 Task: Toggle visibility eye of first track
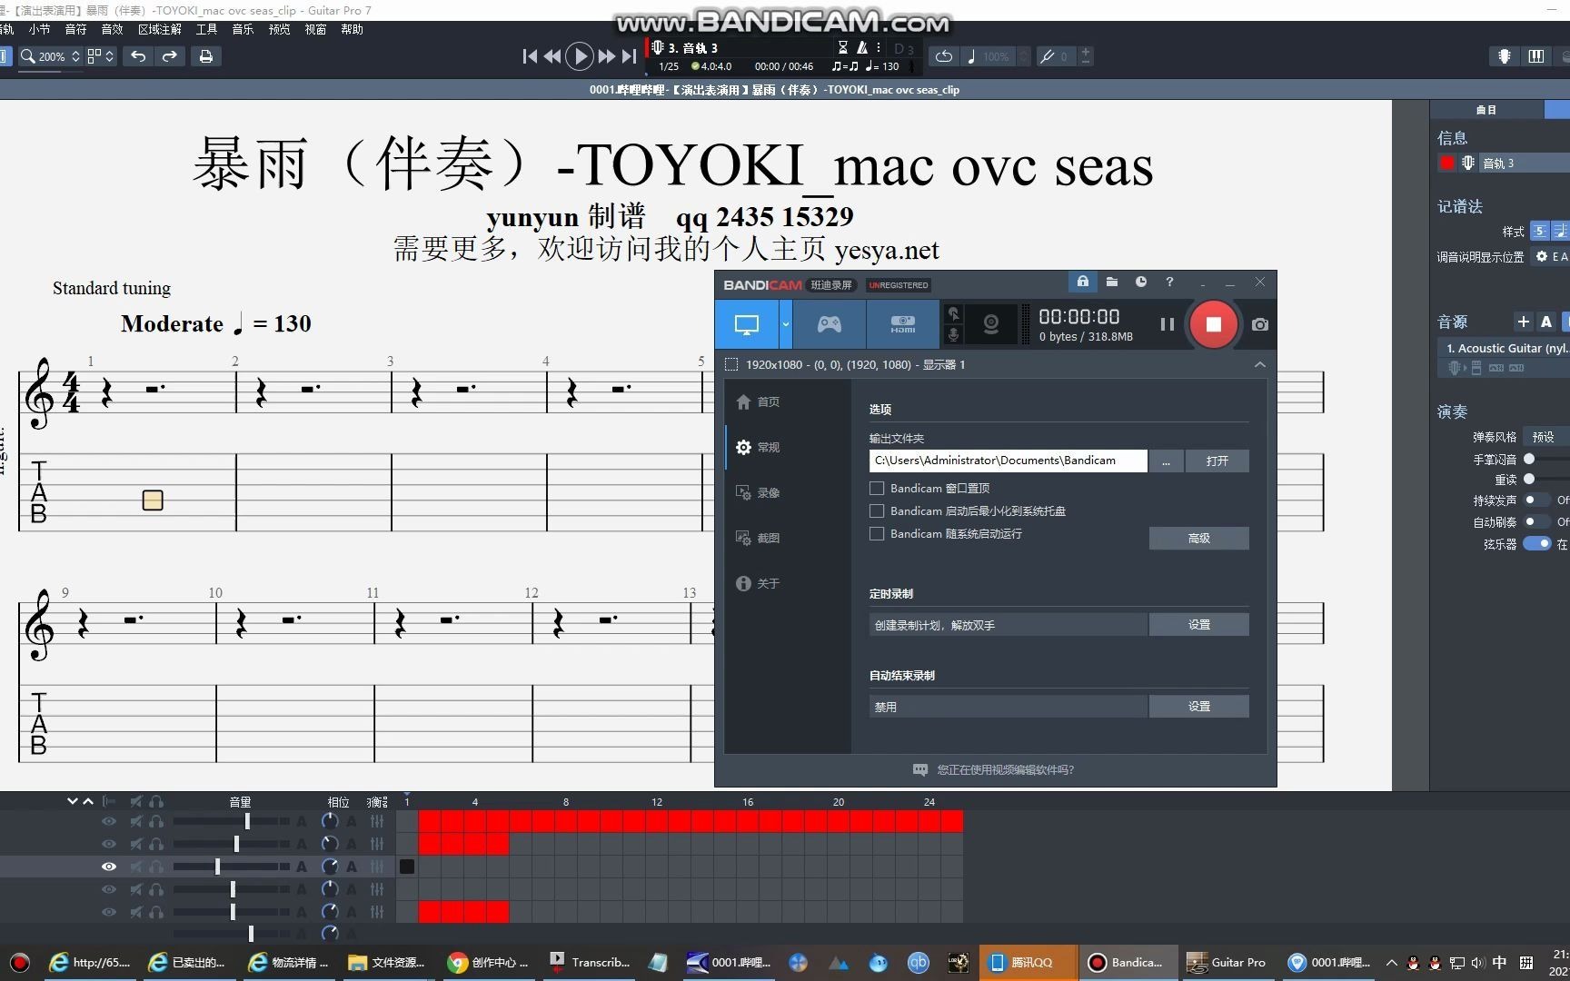pos(109,821)
